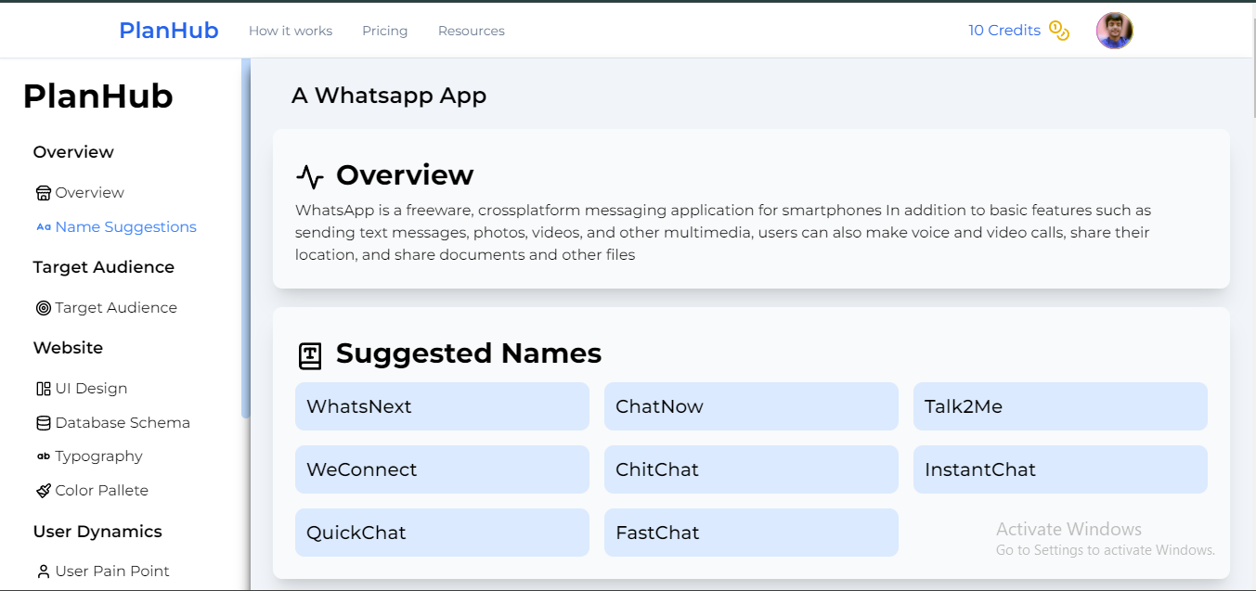Image resolution: width=1256 pixels, height=591 pixels.
Task: Select the FastChat name suggestion
Action: [x=751, y=533]
